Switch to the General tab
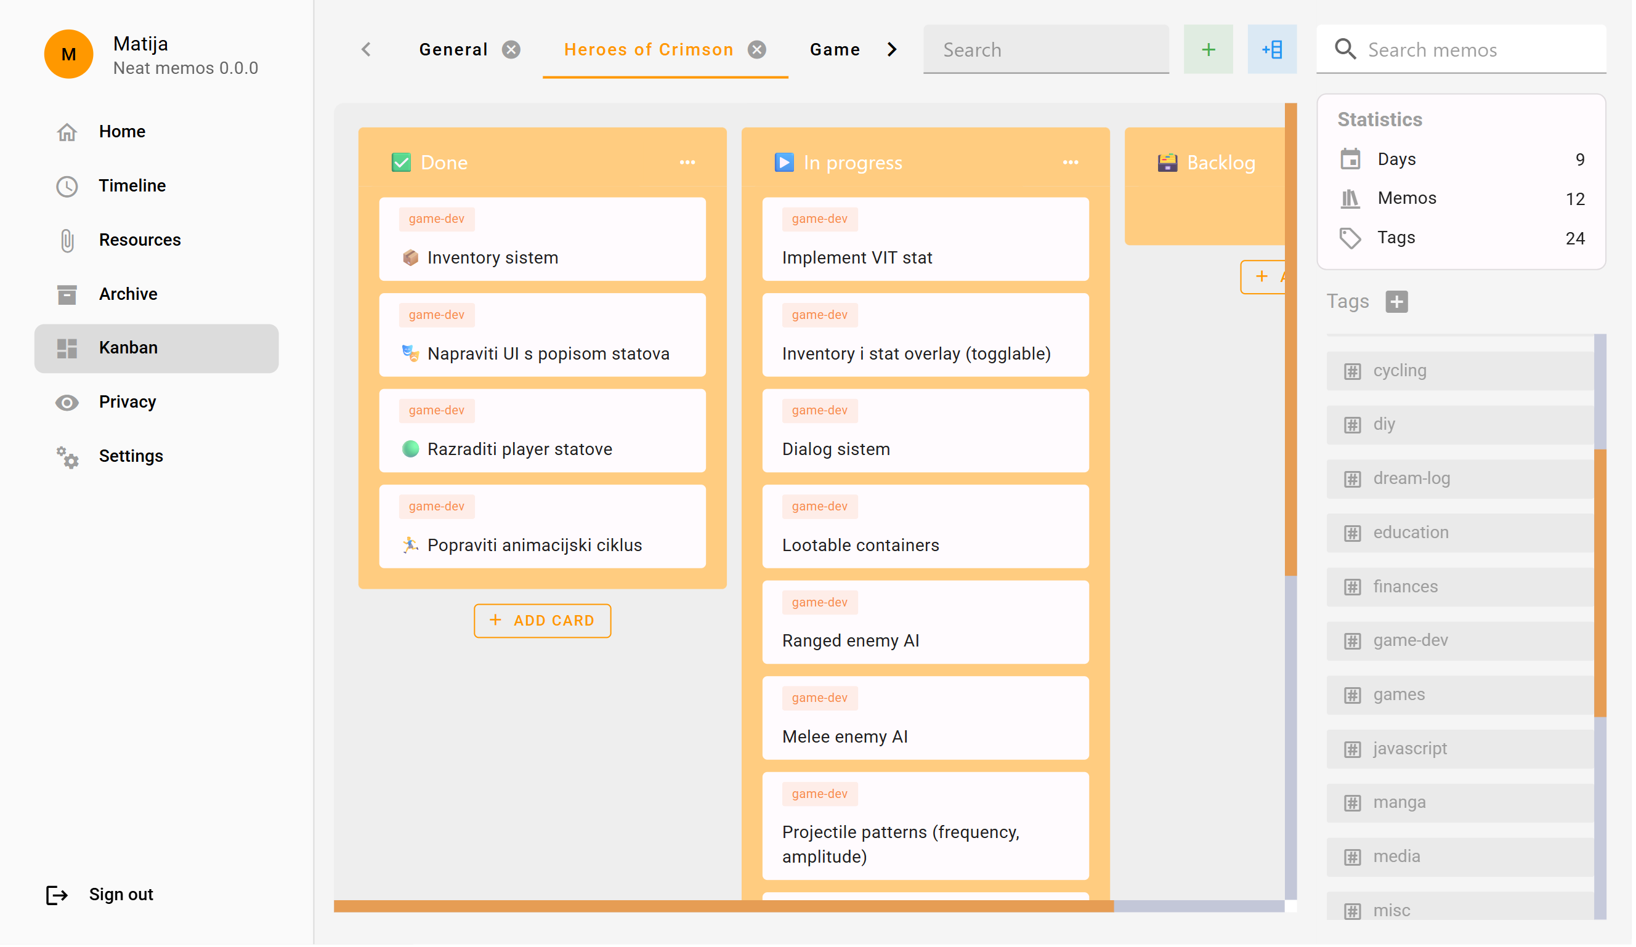1636x947 pixels. (x=454, y=50)
